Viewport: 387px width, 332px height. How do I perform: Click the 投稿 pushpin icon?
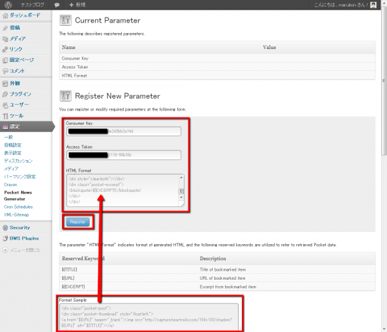tap(5, 28)
